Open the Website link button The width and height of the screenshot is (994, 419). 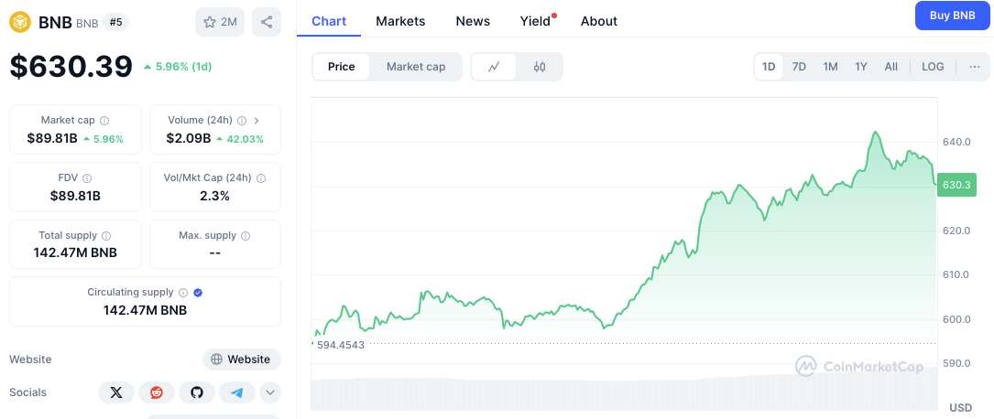coord(242,360)
